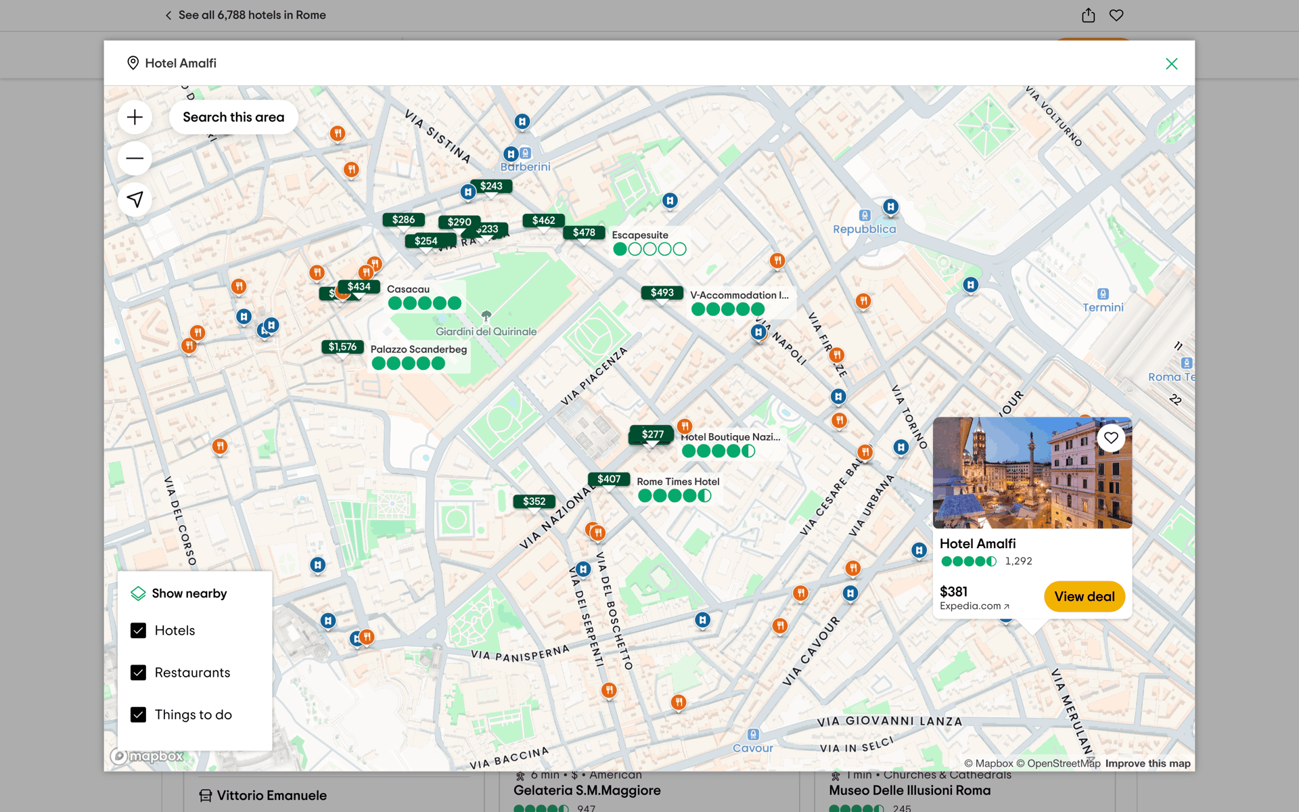Click the Rome Times Hotel label
1299x812 pixels.
click(678, 482)
